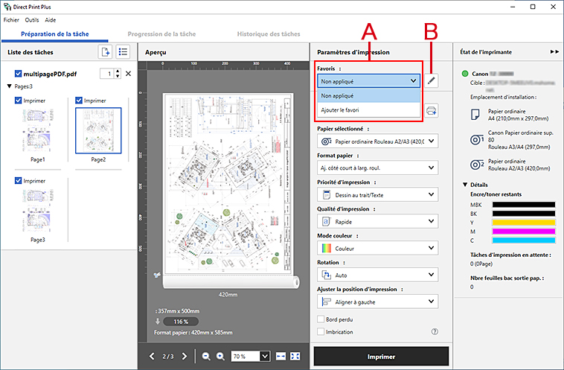Toggle the task list view icon
This screenshot has width=564, height=370.
[124, 52]
